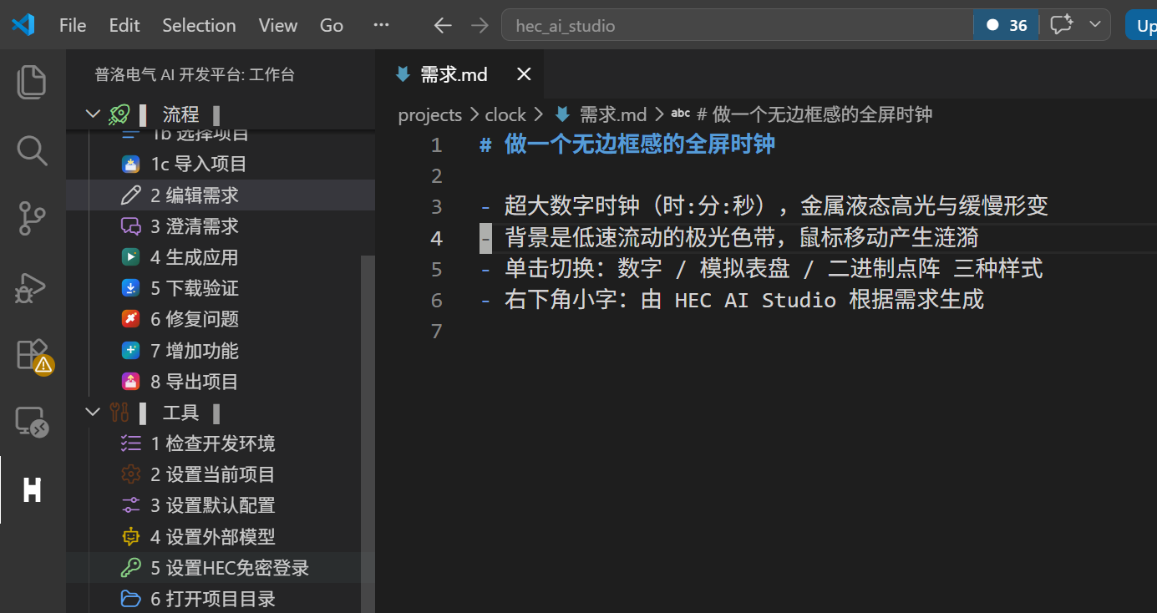Image resolution: width=1157 pixels, height=613 pixels.
Task: Open the Search view in activity bar
Action: click(32, 150)
